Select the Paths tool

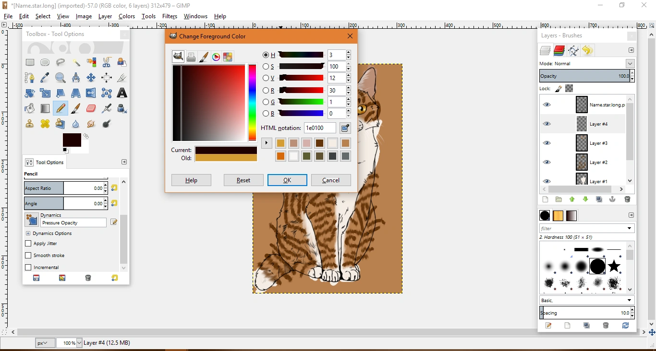[30, 78]
